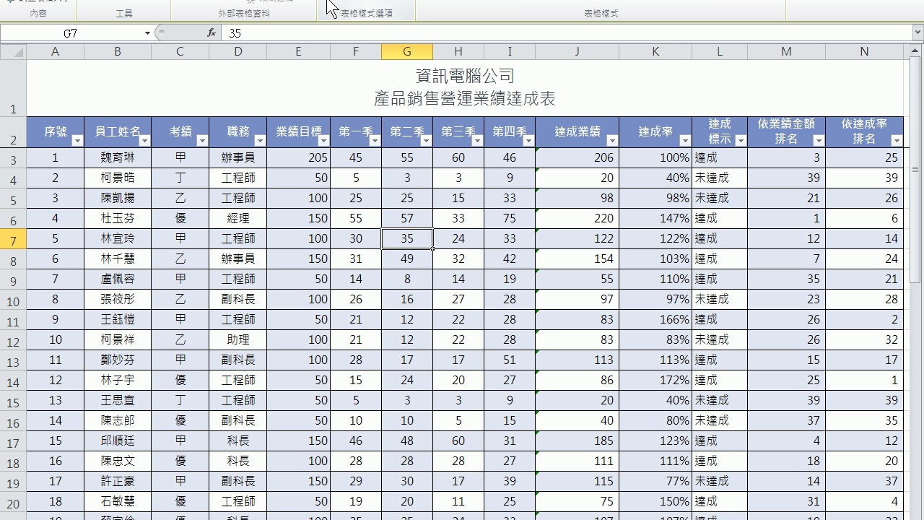This screenshot has height=520, width=924.
Task: Open the 員工姓名 filter dropdown
Action: pos(144,140)
